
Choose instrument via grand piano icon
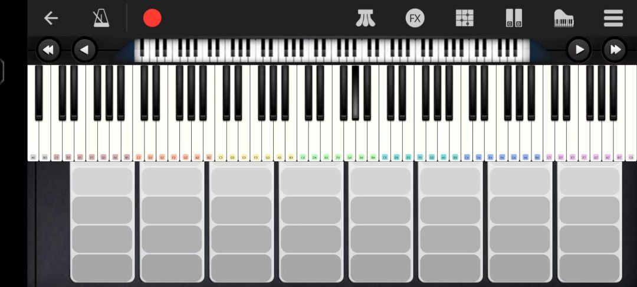pyautogui.click(x=564, y=18)
